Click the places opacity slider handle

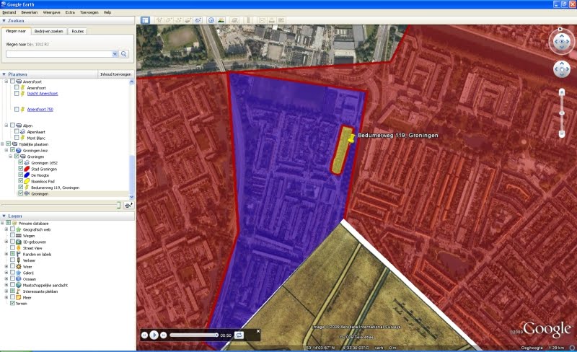click(118, 205)
